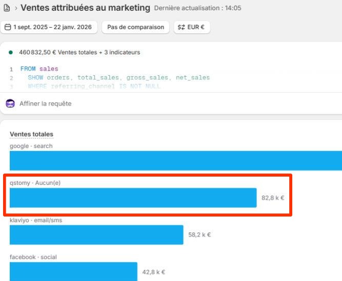Click the Sidekick assistant avatar icon
Viewport: 342px width, 281px height.
(x=10, y=103)
